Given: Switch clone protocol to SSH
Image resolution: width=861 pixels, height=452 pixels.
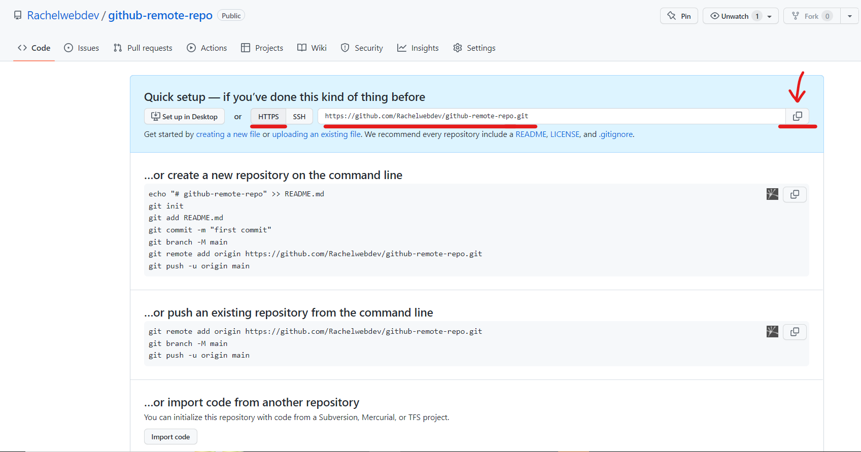Looking at the screenshot, I should (299, 117).
